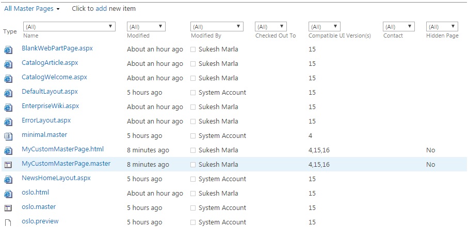The width and height of the screenshot is (468, 227).
Task: Open the ErrorLayout.aspx page link
Action: click(46, 120)
